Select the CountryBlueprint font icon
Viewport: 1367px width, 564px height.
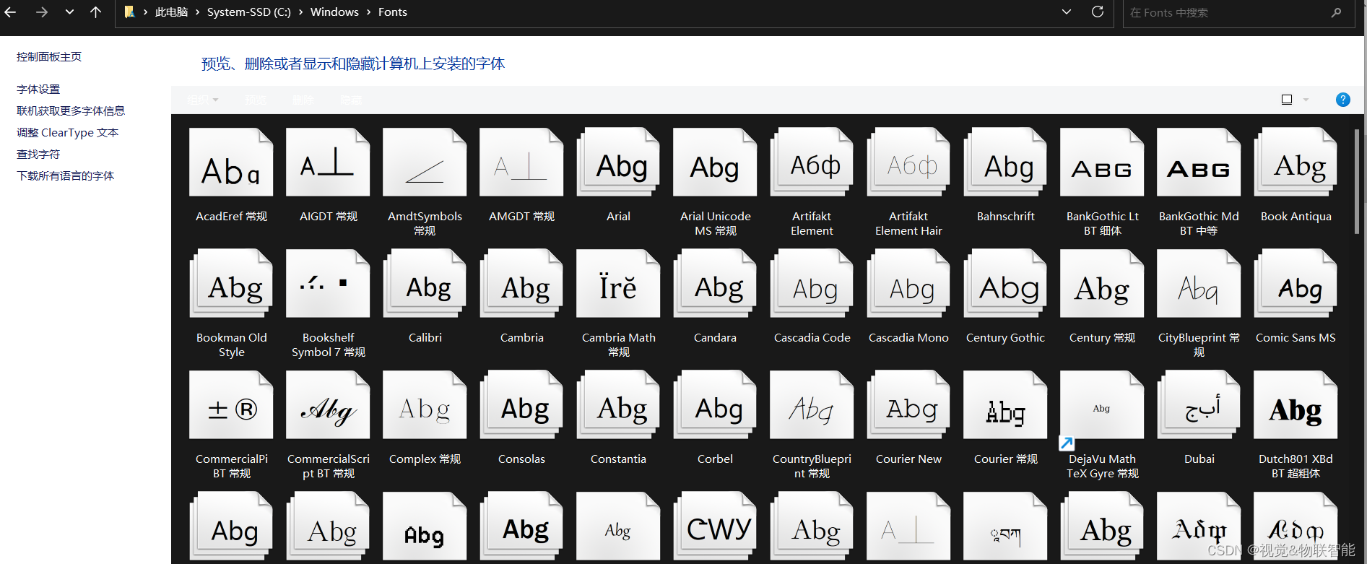pyautogui.click(x=812, y=405)
